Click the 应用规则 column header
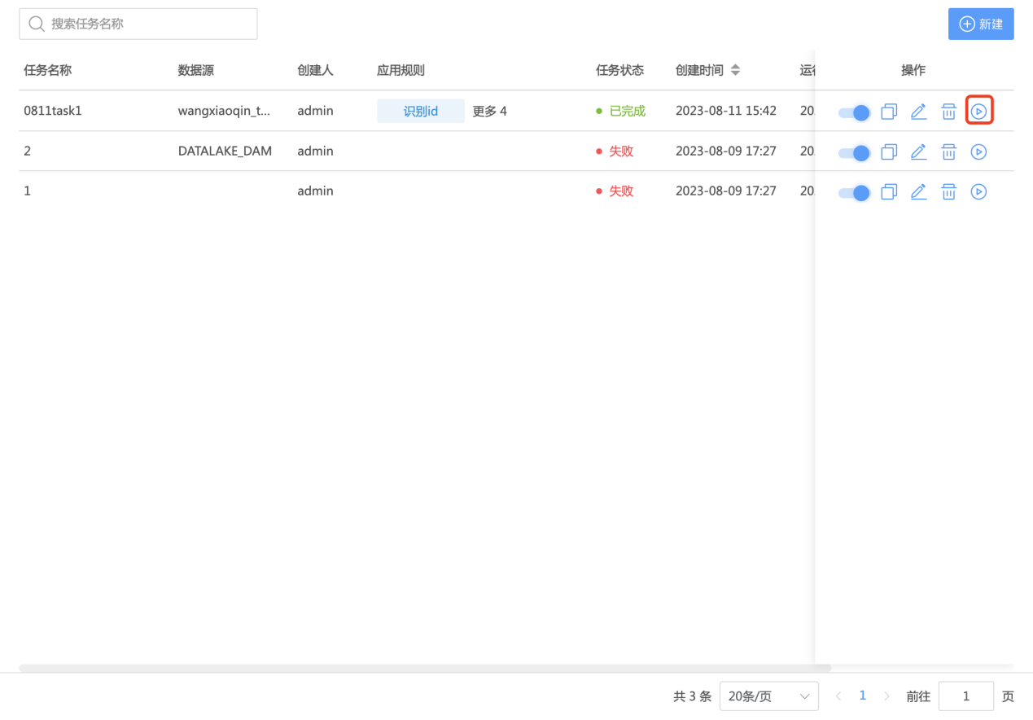 [x=401, y=70]
